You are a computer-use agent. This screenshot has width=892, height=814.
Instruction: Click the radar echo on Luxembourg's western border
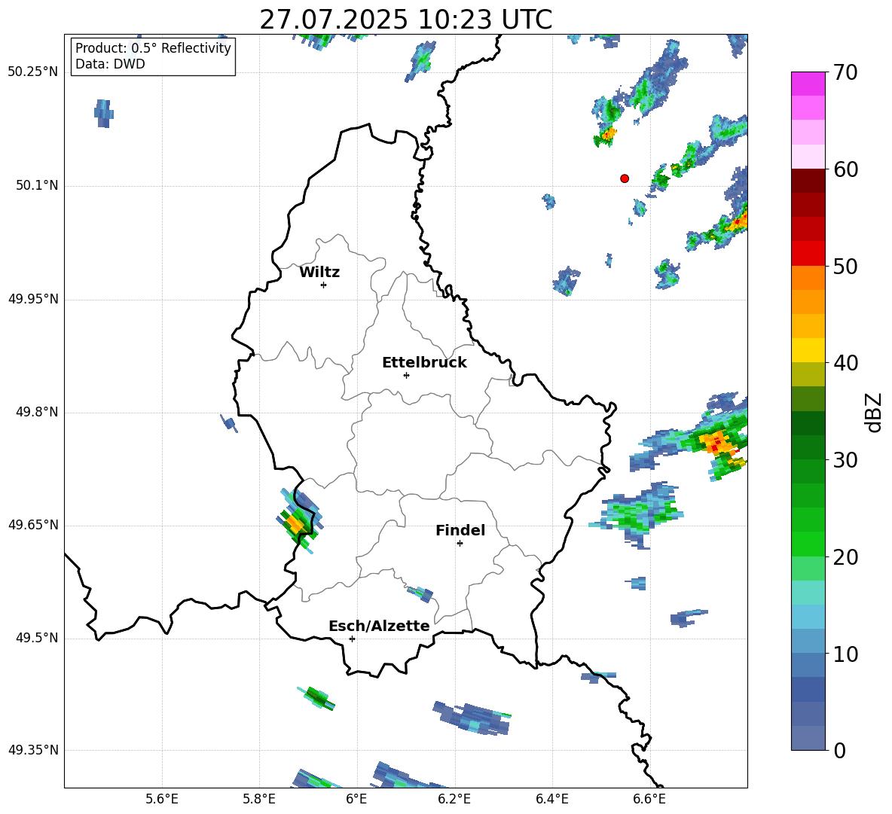pos(298,520)
